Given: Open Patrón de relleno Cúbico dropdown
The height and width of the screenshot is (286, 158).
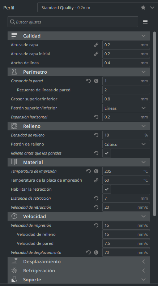Looking at the screenshot, I should pyautogui.click(x=126, y=144).
